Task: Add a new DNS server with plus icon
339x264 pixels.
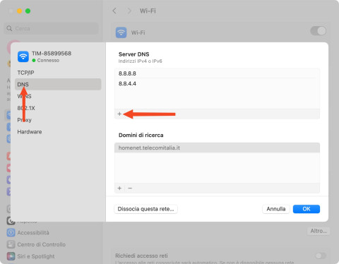Action: coord(119,114)
